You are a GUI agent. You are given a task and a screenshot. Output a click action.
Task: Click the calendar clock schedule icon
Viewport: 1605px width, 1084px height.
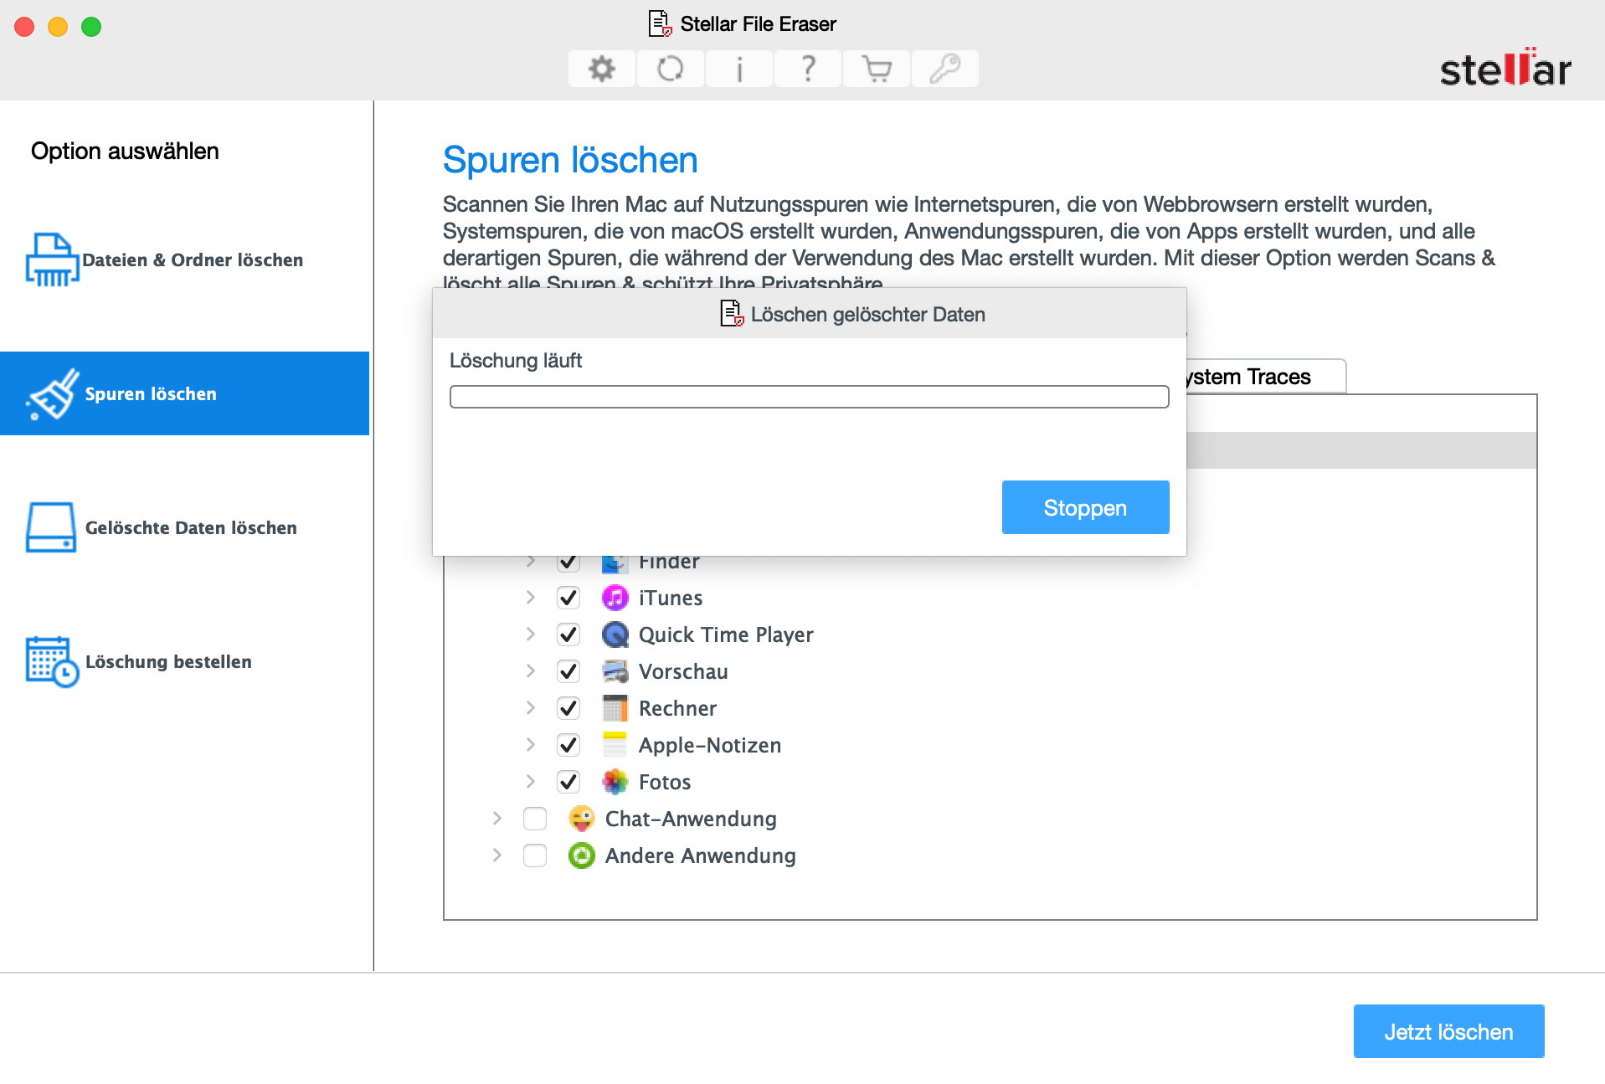coord(52,661)
